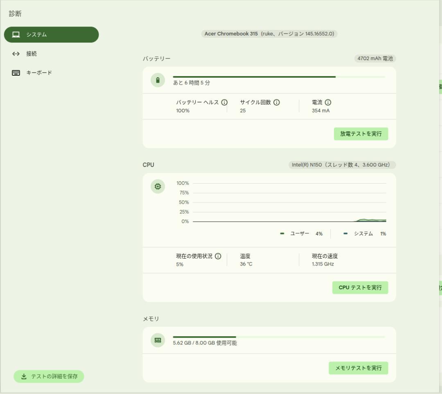Viewport: 442px width, 394px height.
Task: Click the Intel(R) N150 CPU info chip
Action: [342, 165]
